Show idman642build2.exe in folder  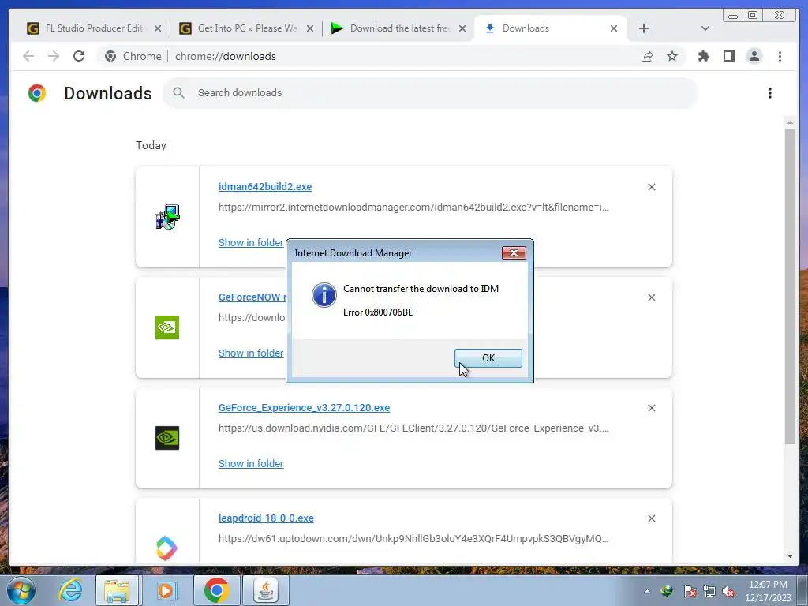251,243
